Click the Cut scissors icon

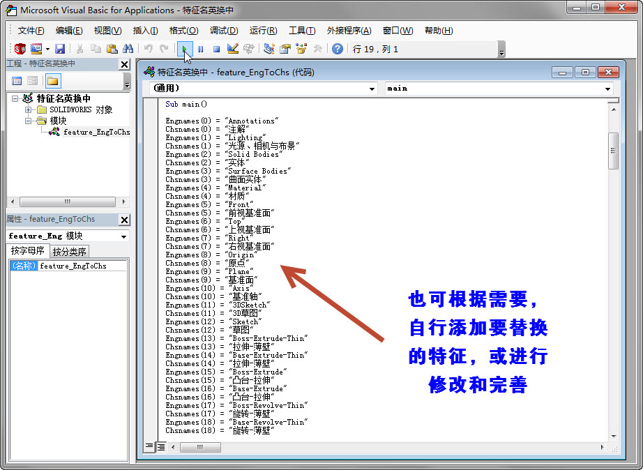80,49
